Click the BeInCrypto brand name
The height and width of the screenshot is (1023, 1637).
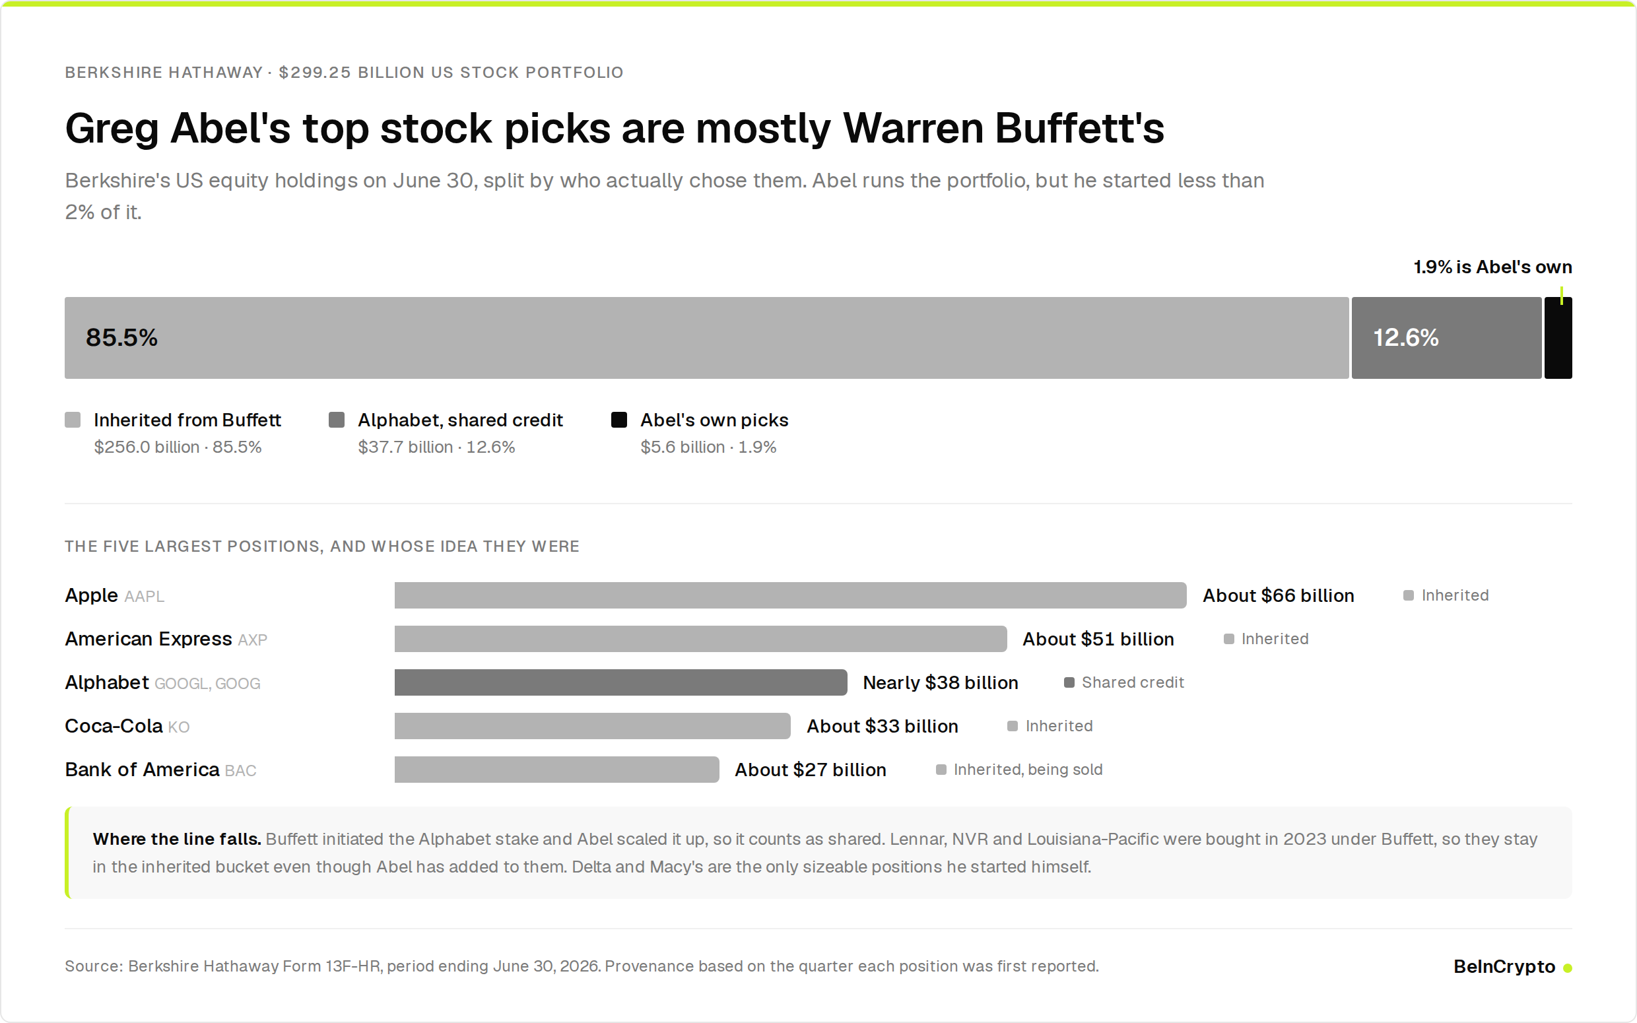coord(1504,966)
